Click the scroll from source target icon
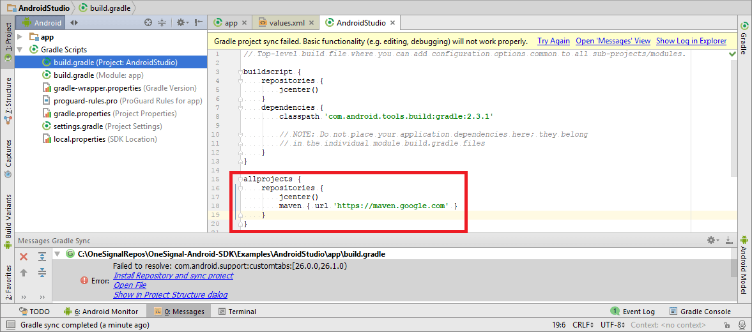Image resolution: width=752 pixels, height=332 pixels. [x=149, y=22]
